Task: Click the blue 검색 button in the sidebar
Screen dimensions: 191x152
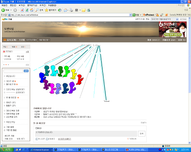Action: point(26,71)
